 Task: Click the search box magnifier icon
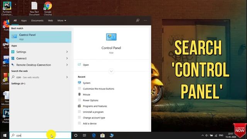13,135
